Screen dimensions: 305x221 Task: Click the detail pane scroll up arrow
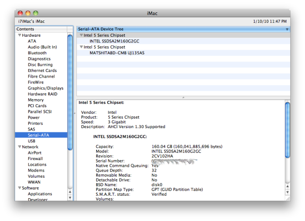(287, 186)
